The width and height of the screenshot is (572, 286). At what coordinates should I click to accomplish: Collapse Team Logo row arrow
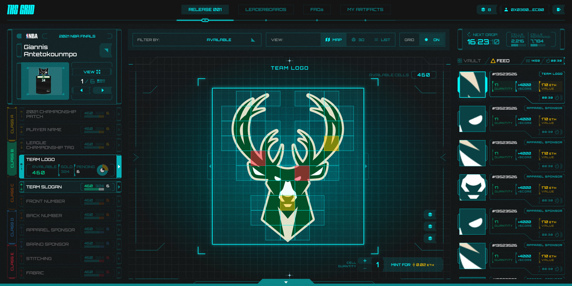coord(119,167)
